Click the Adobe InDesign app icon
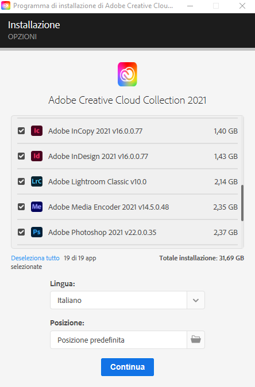Screen dimensions: 255x387 tap(37, 156)
